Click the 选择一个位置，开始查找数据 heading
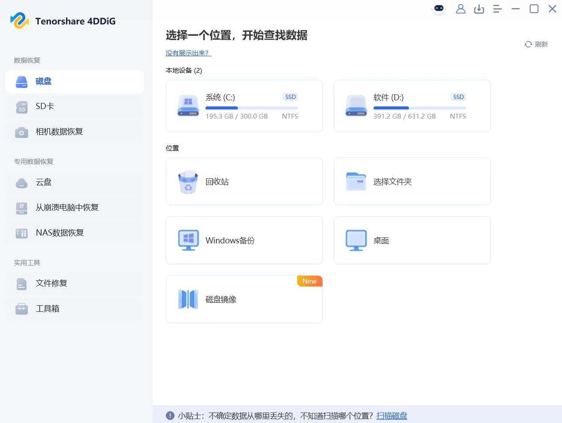Viewport: 562px width, 423px height. pyautogui.click(x=236, y=35)
